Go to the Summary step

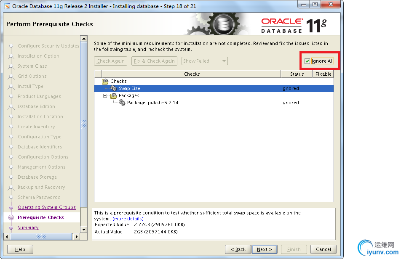pyautogui.click(x=28, y=227)
